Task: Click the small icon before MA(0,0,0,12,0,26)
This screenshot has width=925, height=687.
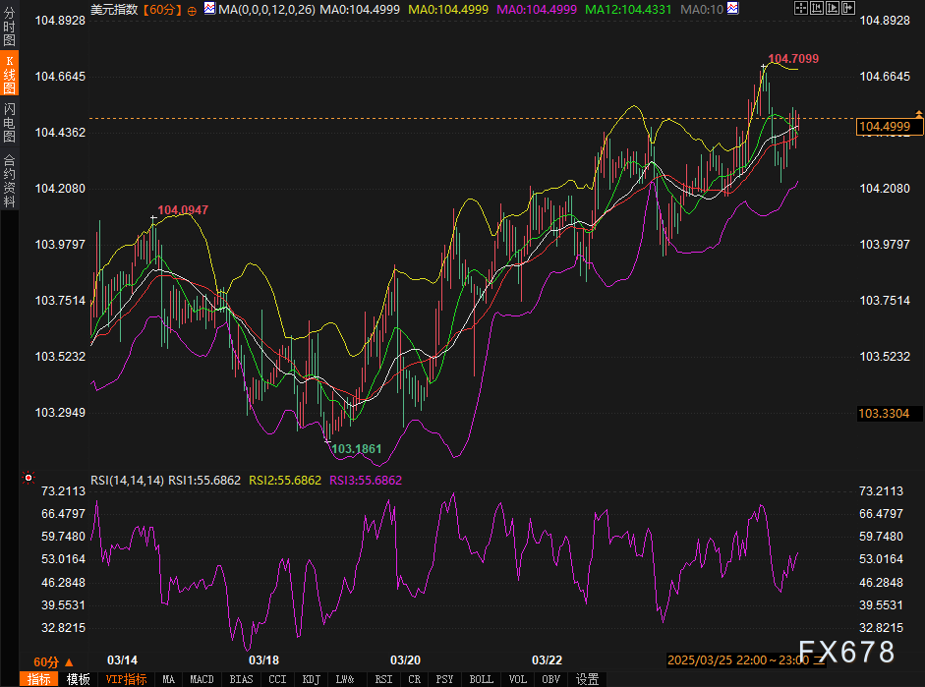Action: [209, 10]
